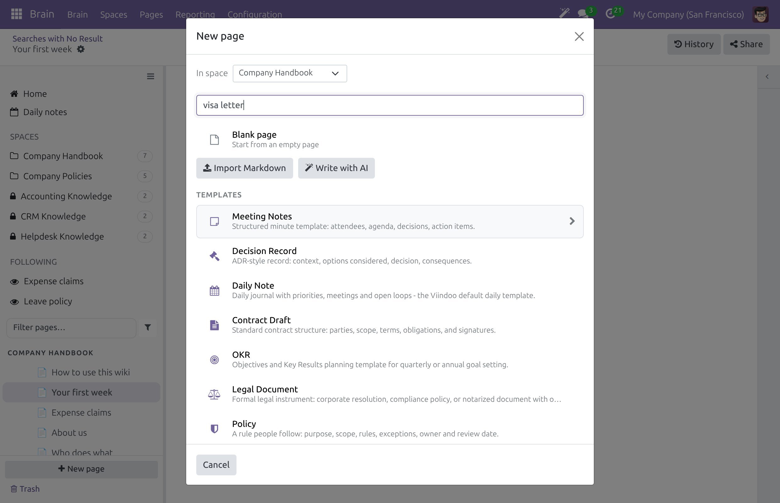The height and width of the screenshot is (503, 780).
Task: Click the New page button in sidebar
Action: 81,469
